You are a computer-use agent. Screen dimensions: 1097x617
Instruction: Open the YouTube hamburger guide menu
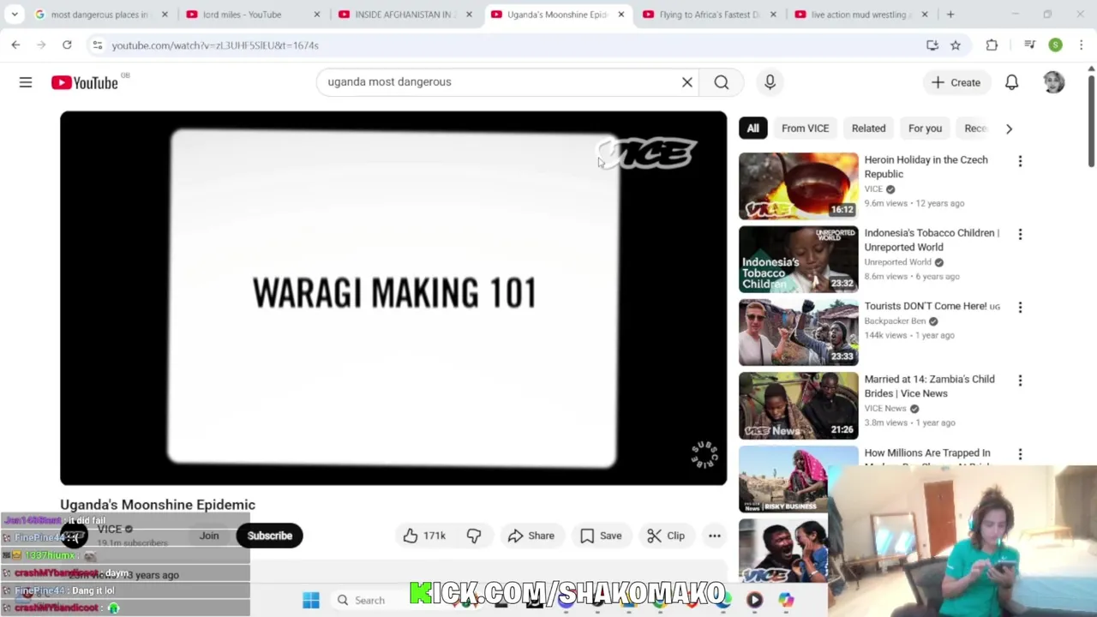[26, 82]
